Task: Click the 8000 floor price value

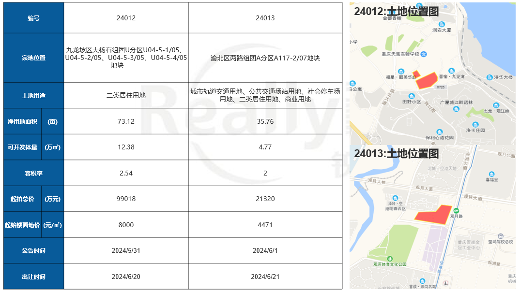Action: click(x=126, y=225)
